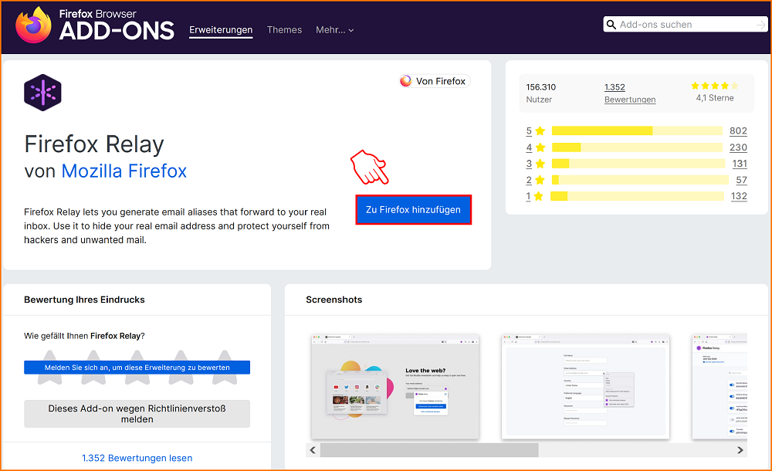Open the 230 four-star reviews count
This screenshot has width=772, height=471.
[738, 147]
